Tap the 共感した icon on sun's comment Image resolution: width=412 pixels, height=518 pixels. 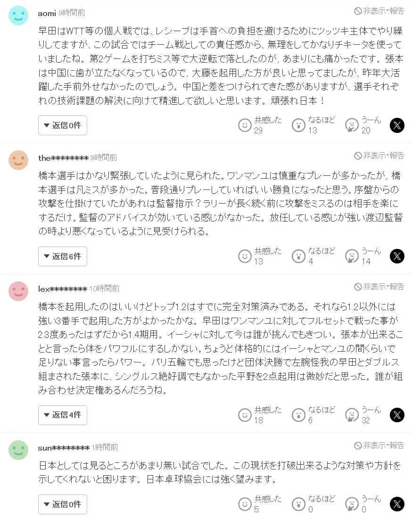(245, 503)
